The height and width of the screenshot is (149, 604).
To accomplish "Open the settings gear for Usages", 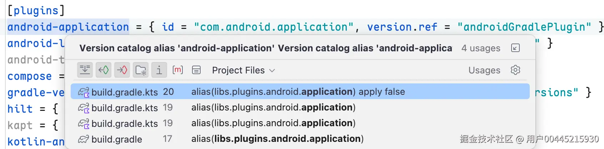I will tap(515, 70).
